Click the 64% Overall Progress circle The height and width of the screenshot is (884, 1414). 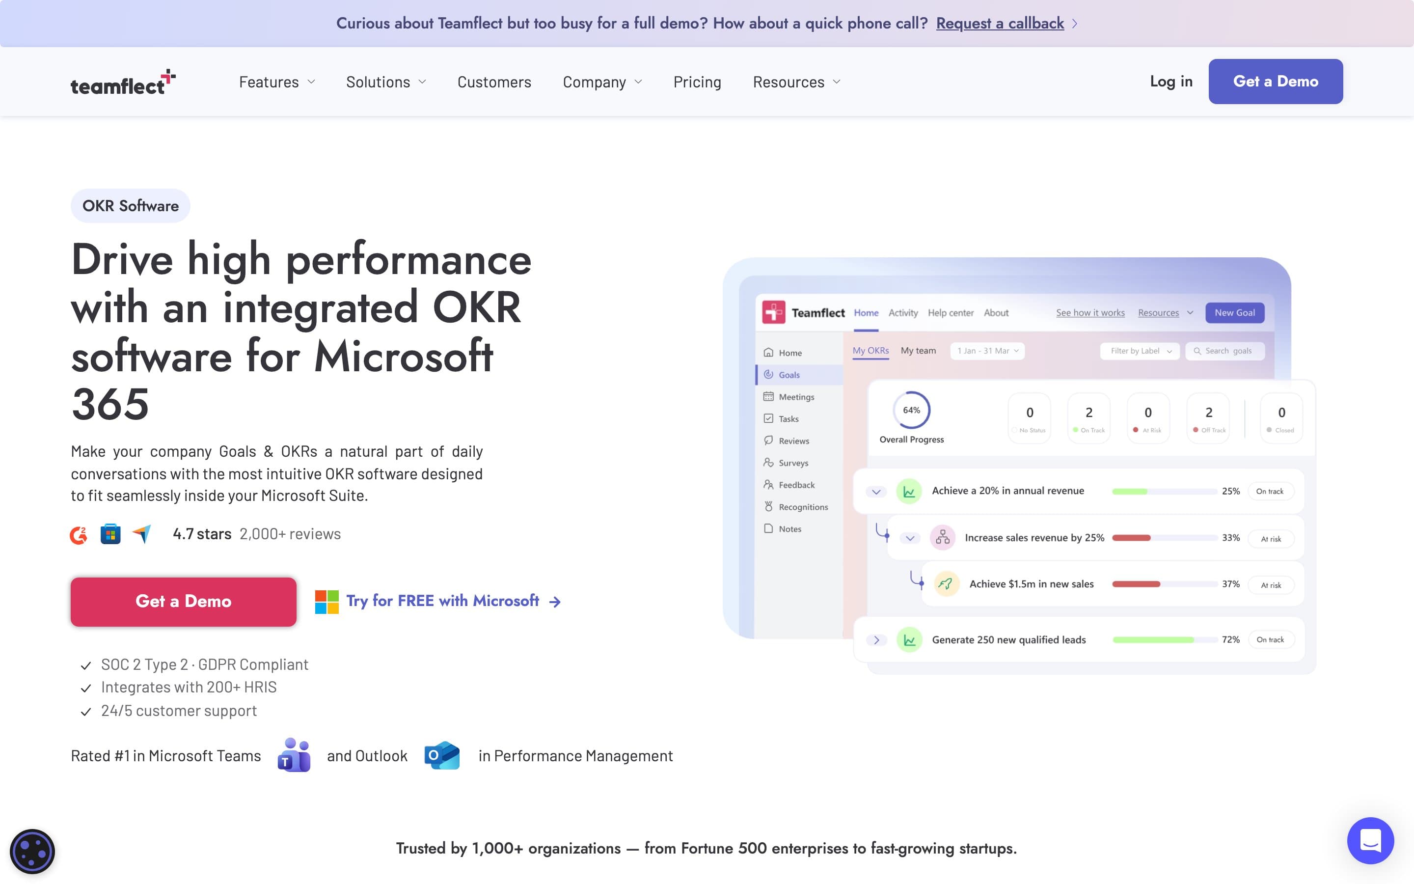[x=912, y=410]
